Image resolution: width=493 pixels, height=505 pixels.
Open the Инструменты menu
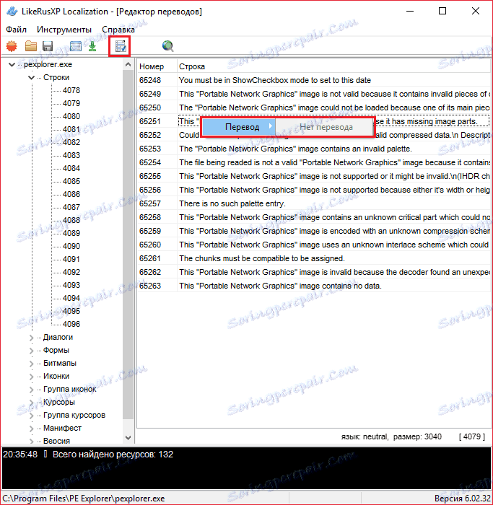pos(64,30)
